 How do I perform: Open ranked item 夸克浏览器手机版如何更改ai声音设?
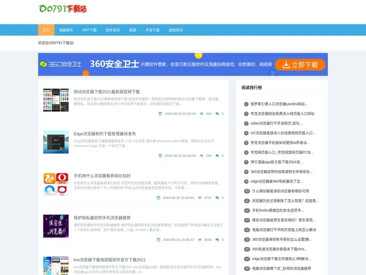[280, 143]
